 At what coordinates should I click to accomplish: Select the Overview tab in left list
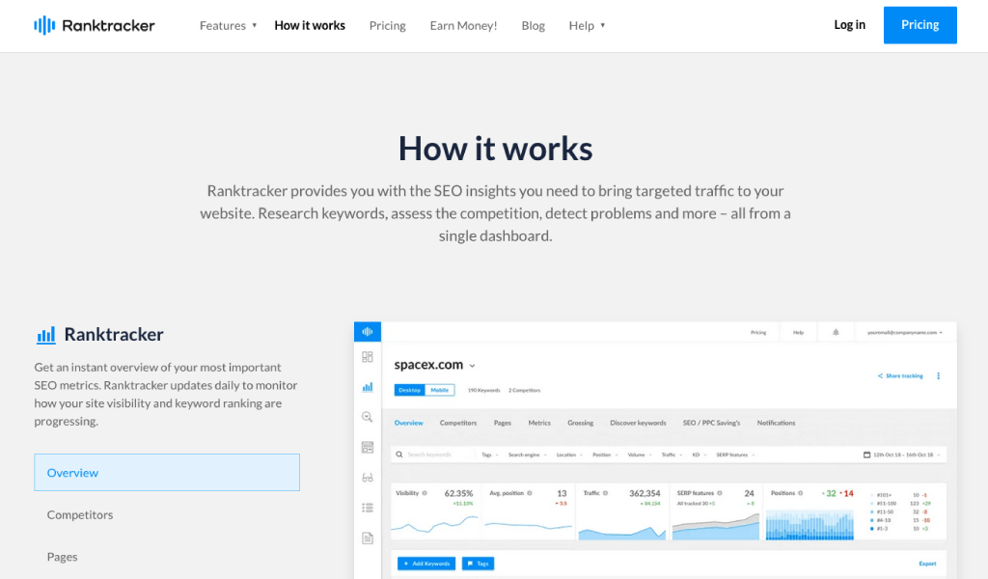point(167,473)
